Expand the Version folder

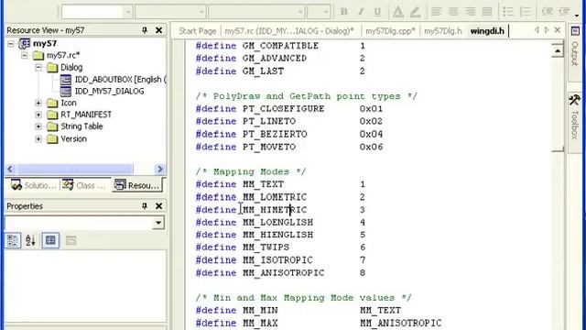[38, 138]
